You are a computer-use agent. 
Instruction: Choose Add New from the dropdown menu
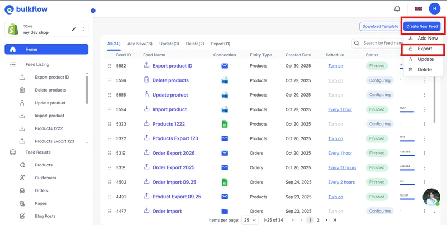[424, 38]
